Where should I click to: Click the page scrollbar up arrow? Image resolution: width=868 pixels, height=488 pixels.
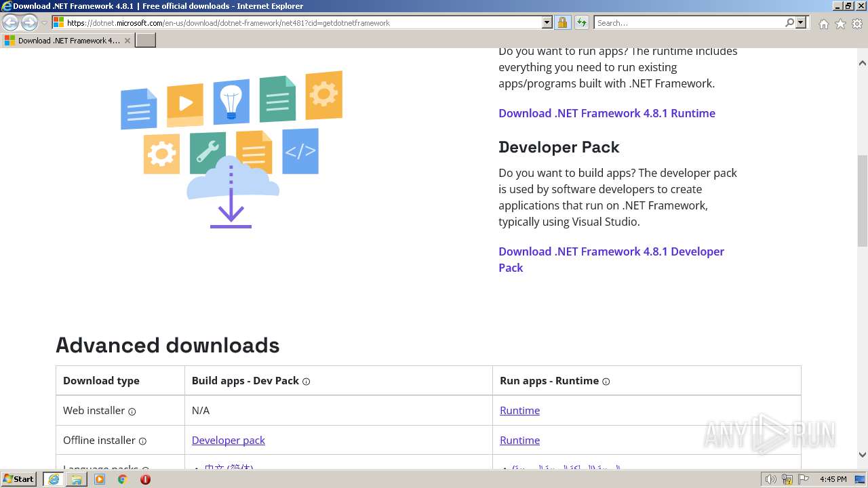[863, 63]
